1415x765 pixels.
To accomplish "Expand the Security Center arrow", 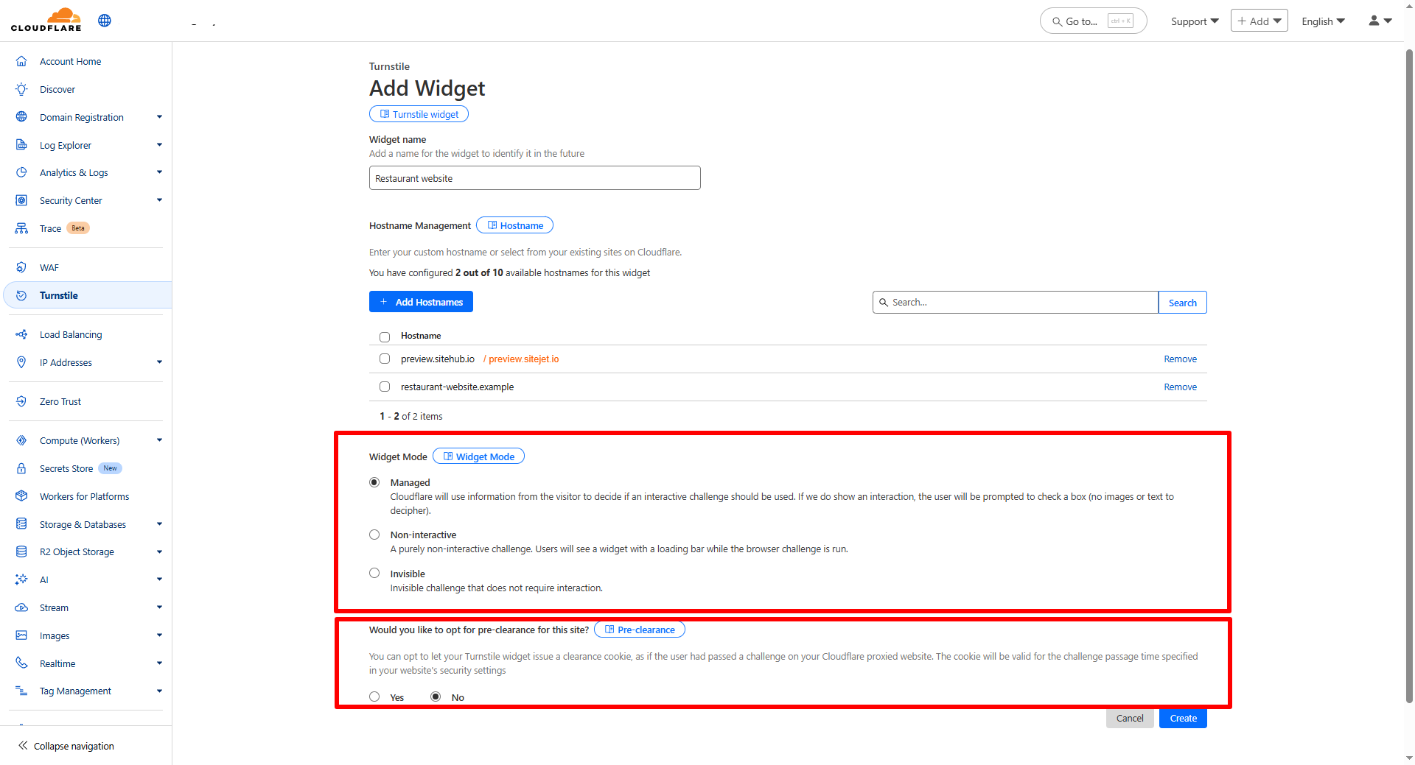I will coord(159,200).
